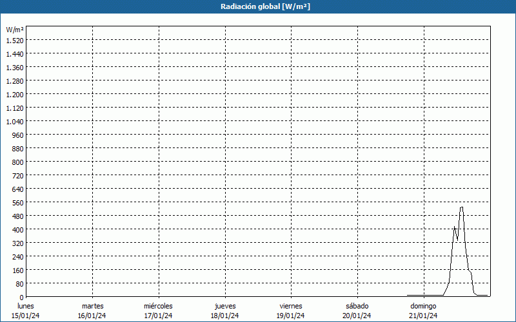This screenshot has height=322, width=516.
Task: Select the 1.200 y-axis value
Action: 15,94
